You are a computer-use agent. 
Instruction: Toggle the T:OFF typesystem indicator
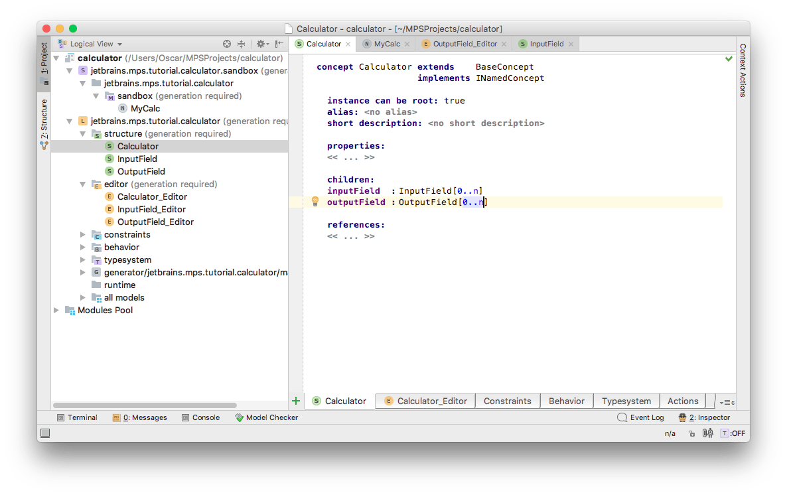coord(733,433)
